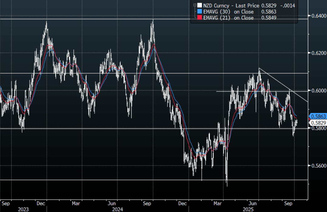The image size is (327, 212).
Task: Select the EMAVG (30) on Close legend entry
Action: (x=228, y=12)
